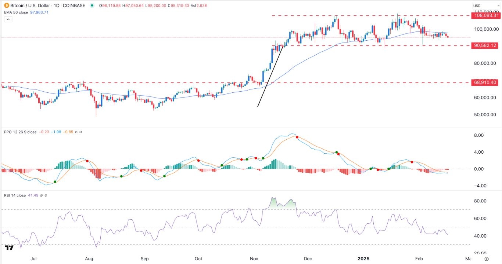502x264 pixels.
Task: Click second null-value icon beside RSI value
Action: point(46,195)
